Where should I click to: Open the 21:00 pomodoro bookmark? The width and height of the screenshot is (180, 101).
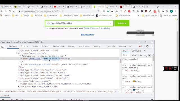(x=123, y=15)
